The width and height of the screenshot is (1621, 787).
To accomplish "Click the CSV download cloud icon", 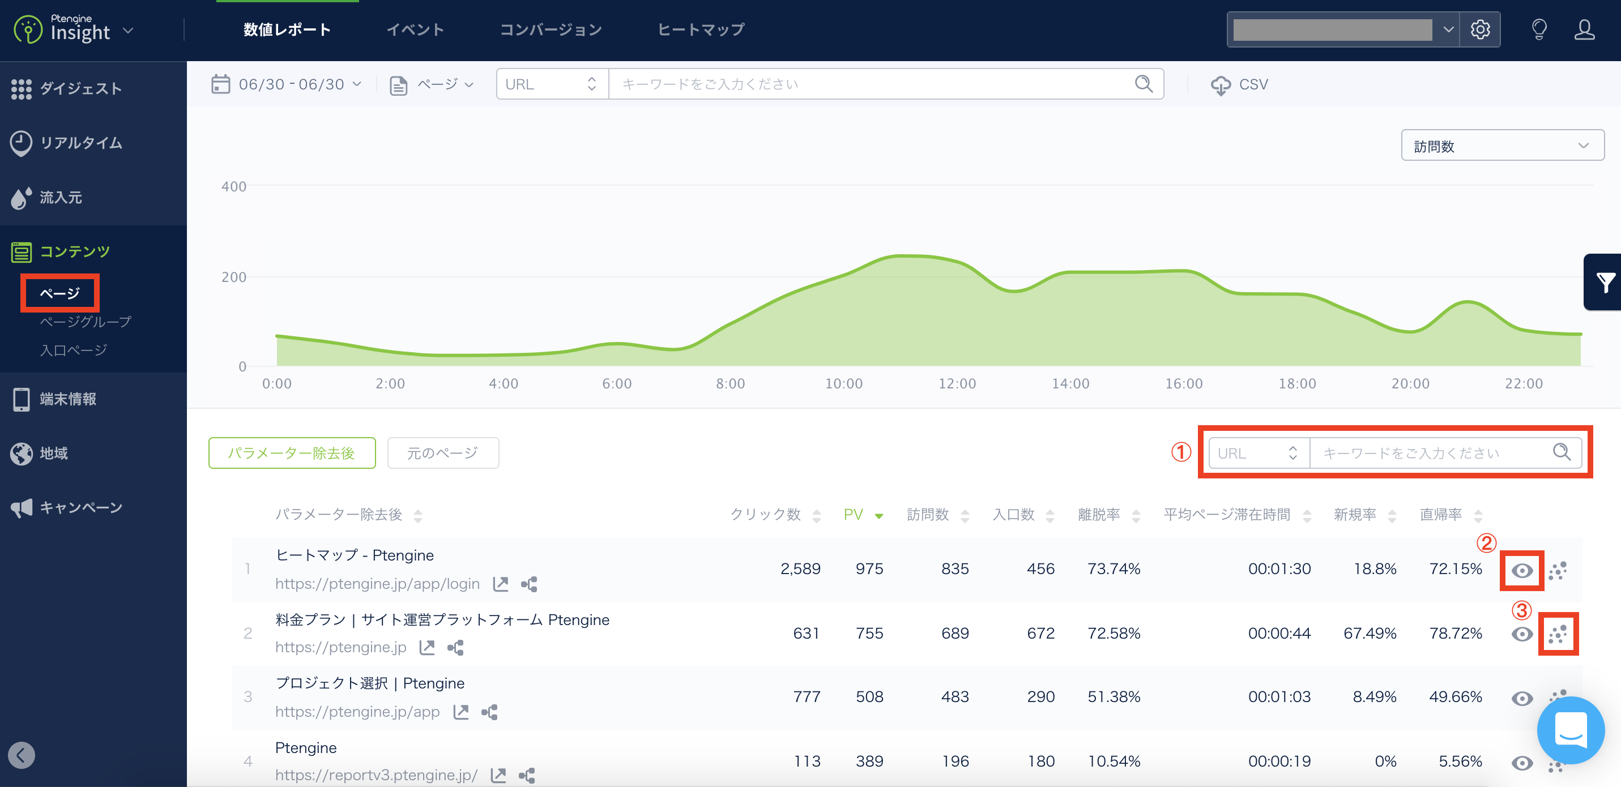I will pyautogui.click(x=1220, y=85).
